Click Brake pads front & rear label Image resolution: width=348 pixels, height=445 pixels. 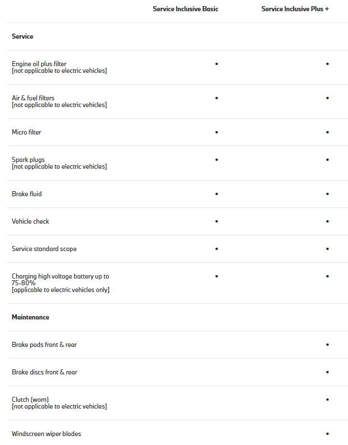tap(44, 345)
